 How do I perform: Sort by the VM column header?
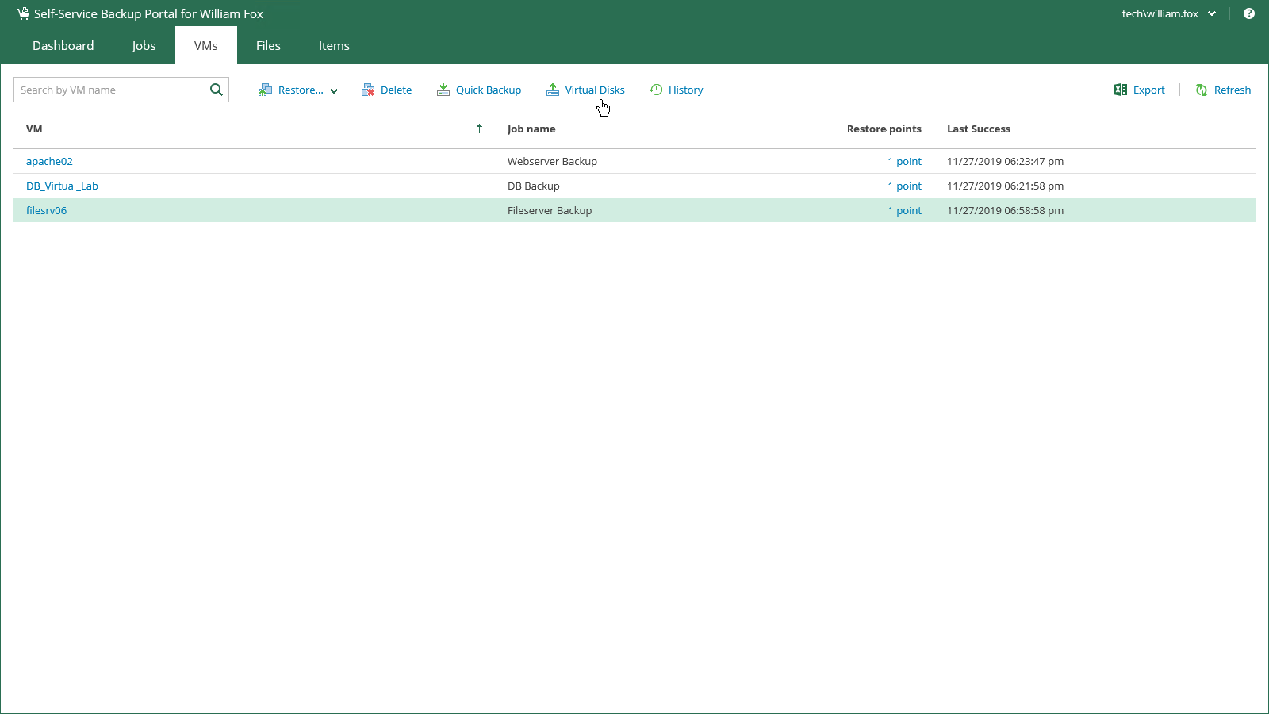(x=34, y=129)
